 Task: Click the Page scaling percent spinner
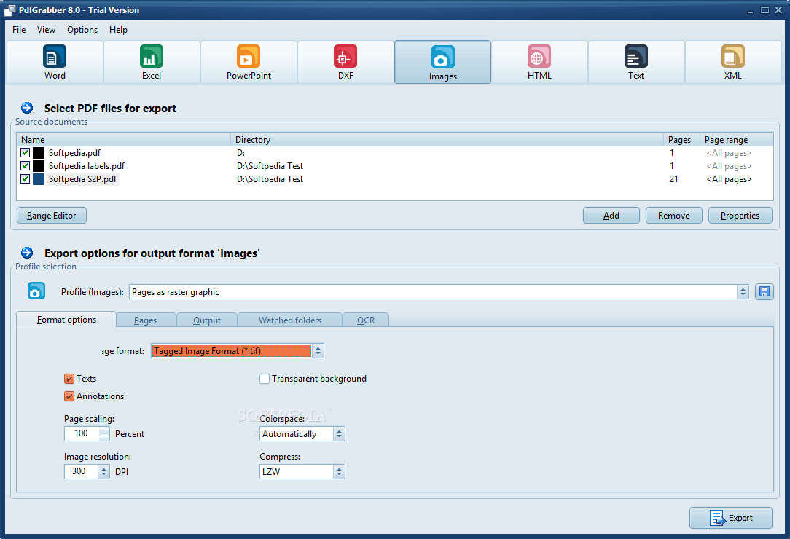point(103,433)
